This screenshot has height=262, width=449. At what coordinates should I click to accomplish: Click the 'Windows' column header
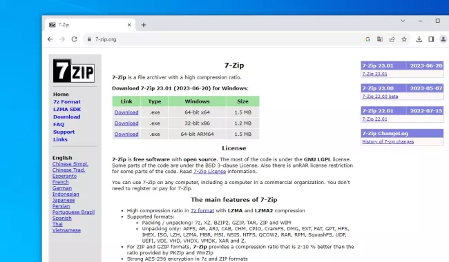coord(197,101)
